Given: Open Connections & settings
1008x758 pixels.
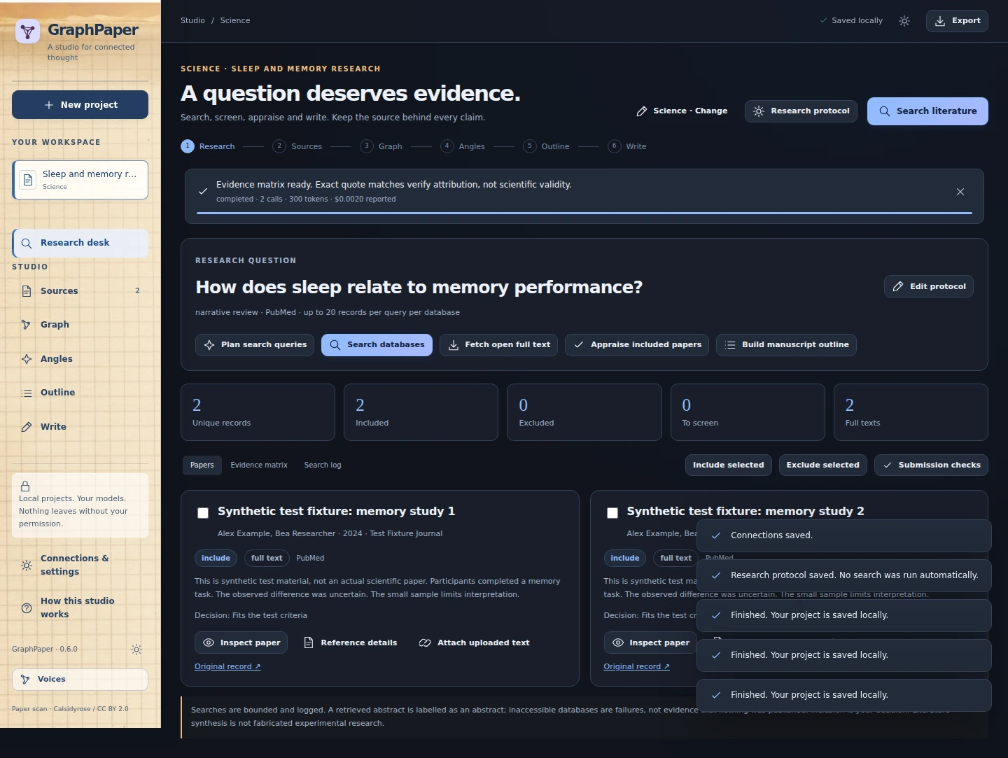Looking at the screenshot, I should 80,565.
